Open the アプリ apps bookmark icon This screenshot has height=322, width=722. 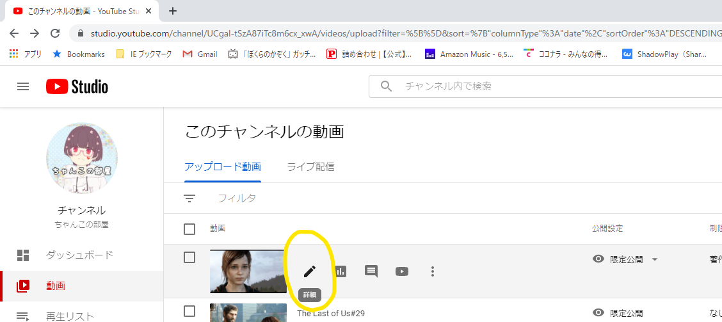pyautogui.click(x=26, y=54)
